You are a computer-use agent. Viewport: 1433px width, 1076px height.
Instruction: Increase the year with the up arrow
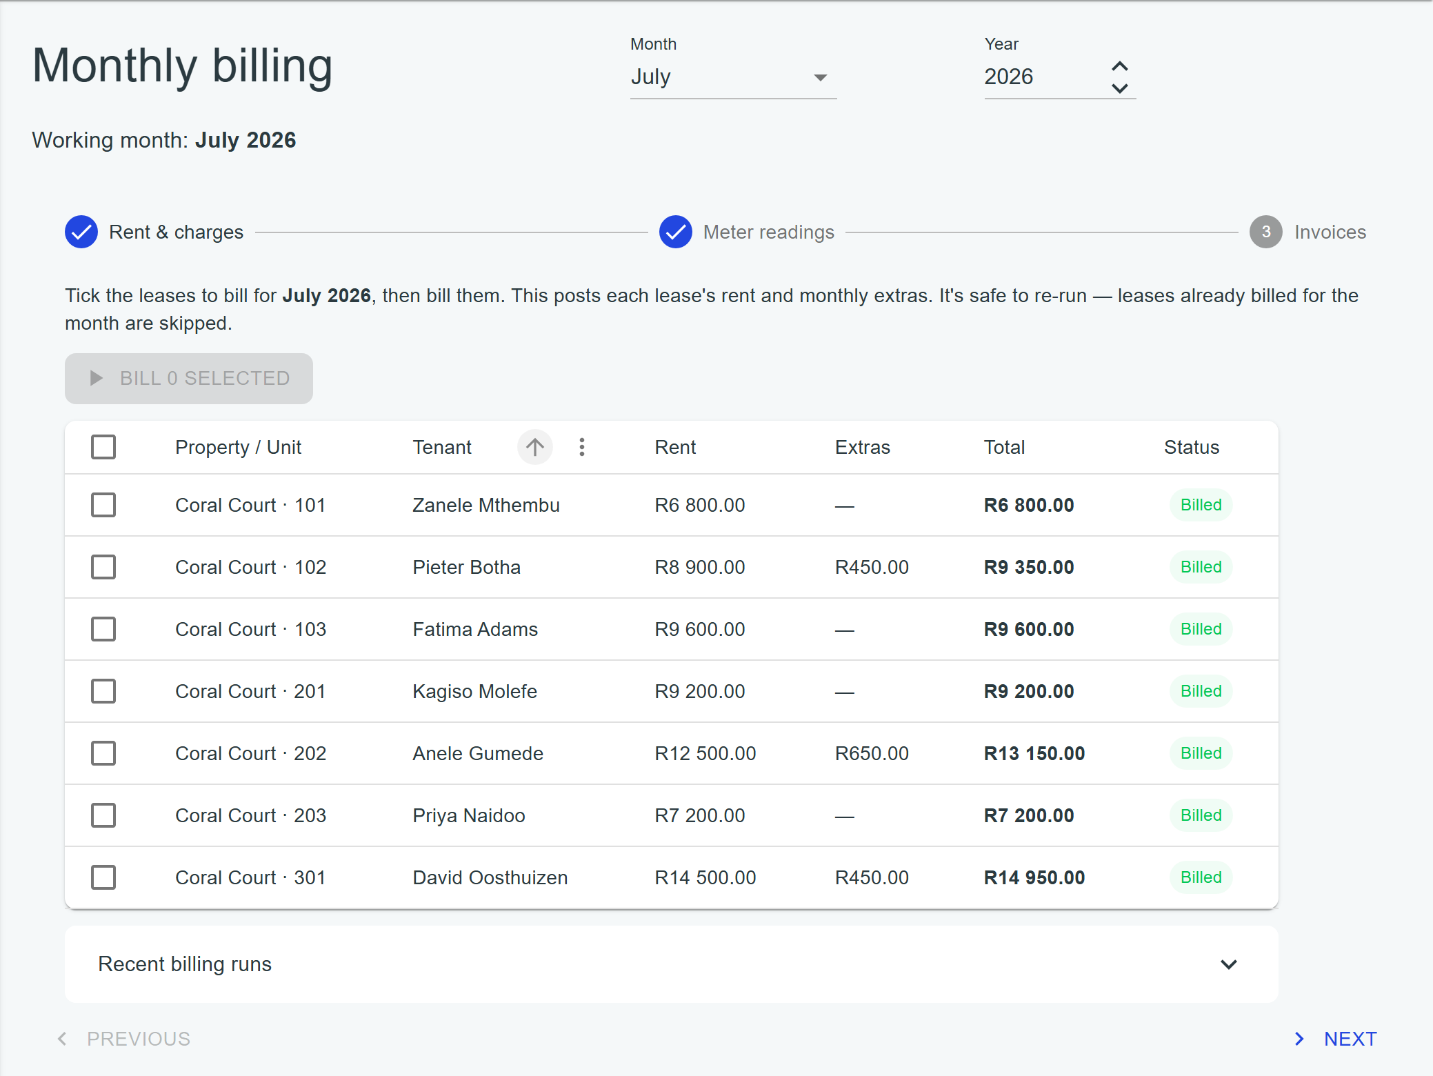pos(1119,67)
